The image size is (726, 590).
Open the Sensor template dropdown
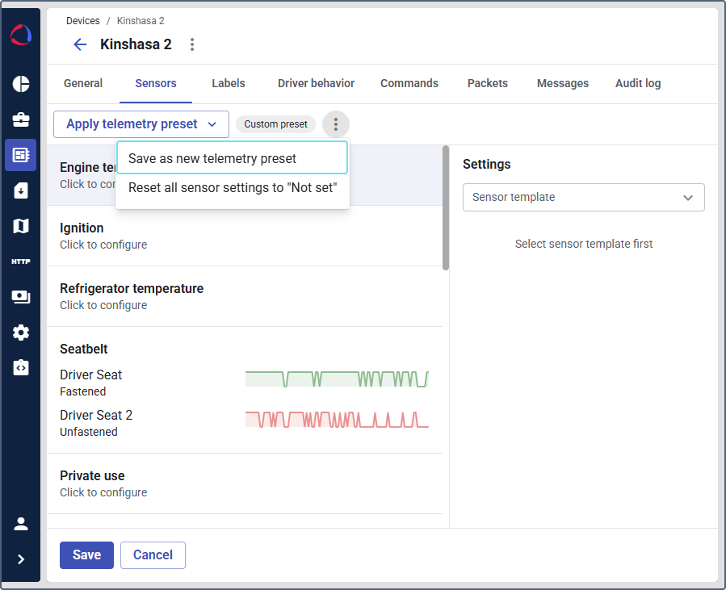point(583,197)
